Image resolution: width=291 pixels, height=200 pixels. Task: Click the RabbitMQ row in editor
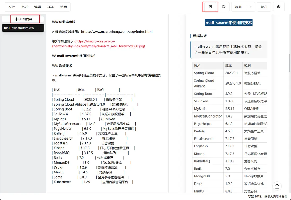tap(90, 153)
